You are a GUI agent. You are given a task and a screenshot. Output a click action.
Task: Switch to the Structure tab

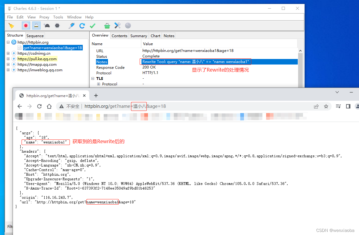click(15, 35)
